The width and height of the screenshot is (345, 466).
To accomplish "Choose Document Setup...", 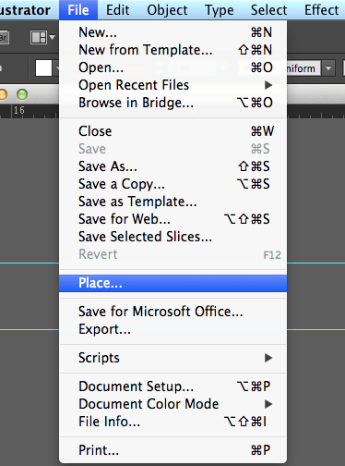I will tap(172, 386).
